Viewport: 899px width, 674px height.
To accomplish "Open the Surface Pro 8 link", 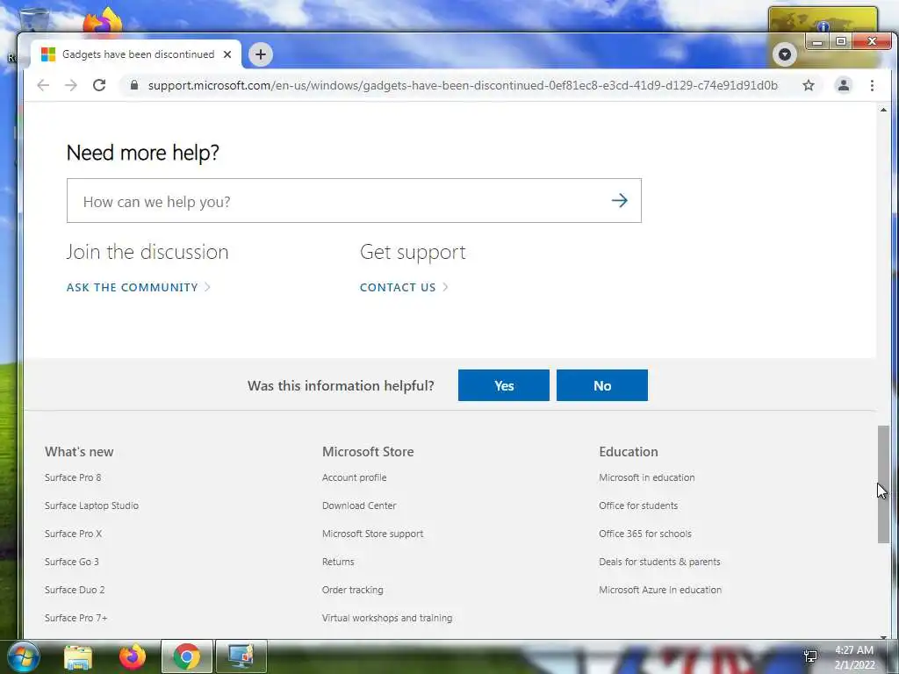I will 73,477.
